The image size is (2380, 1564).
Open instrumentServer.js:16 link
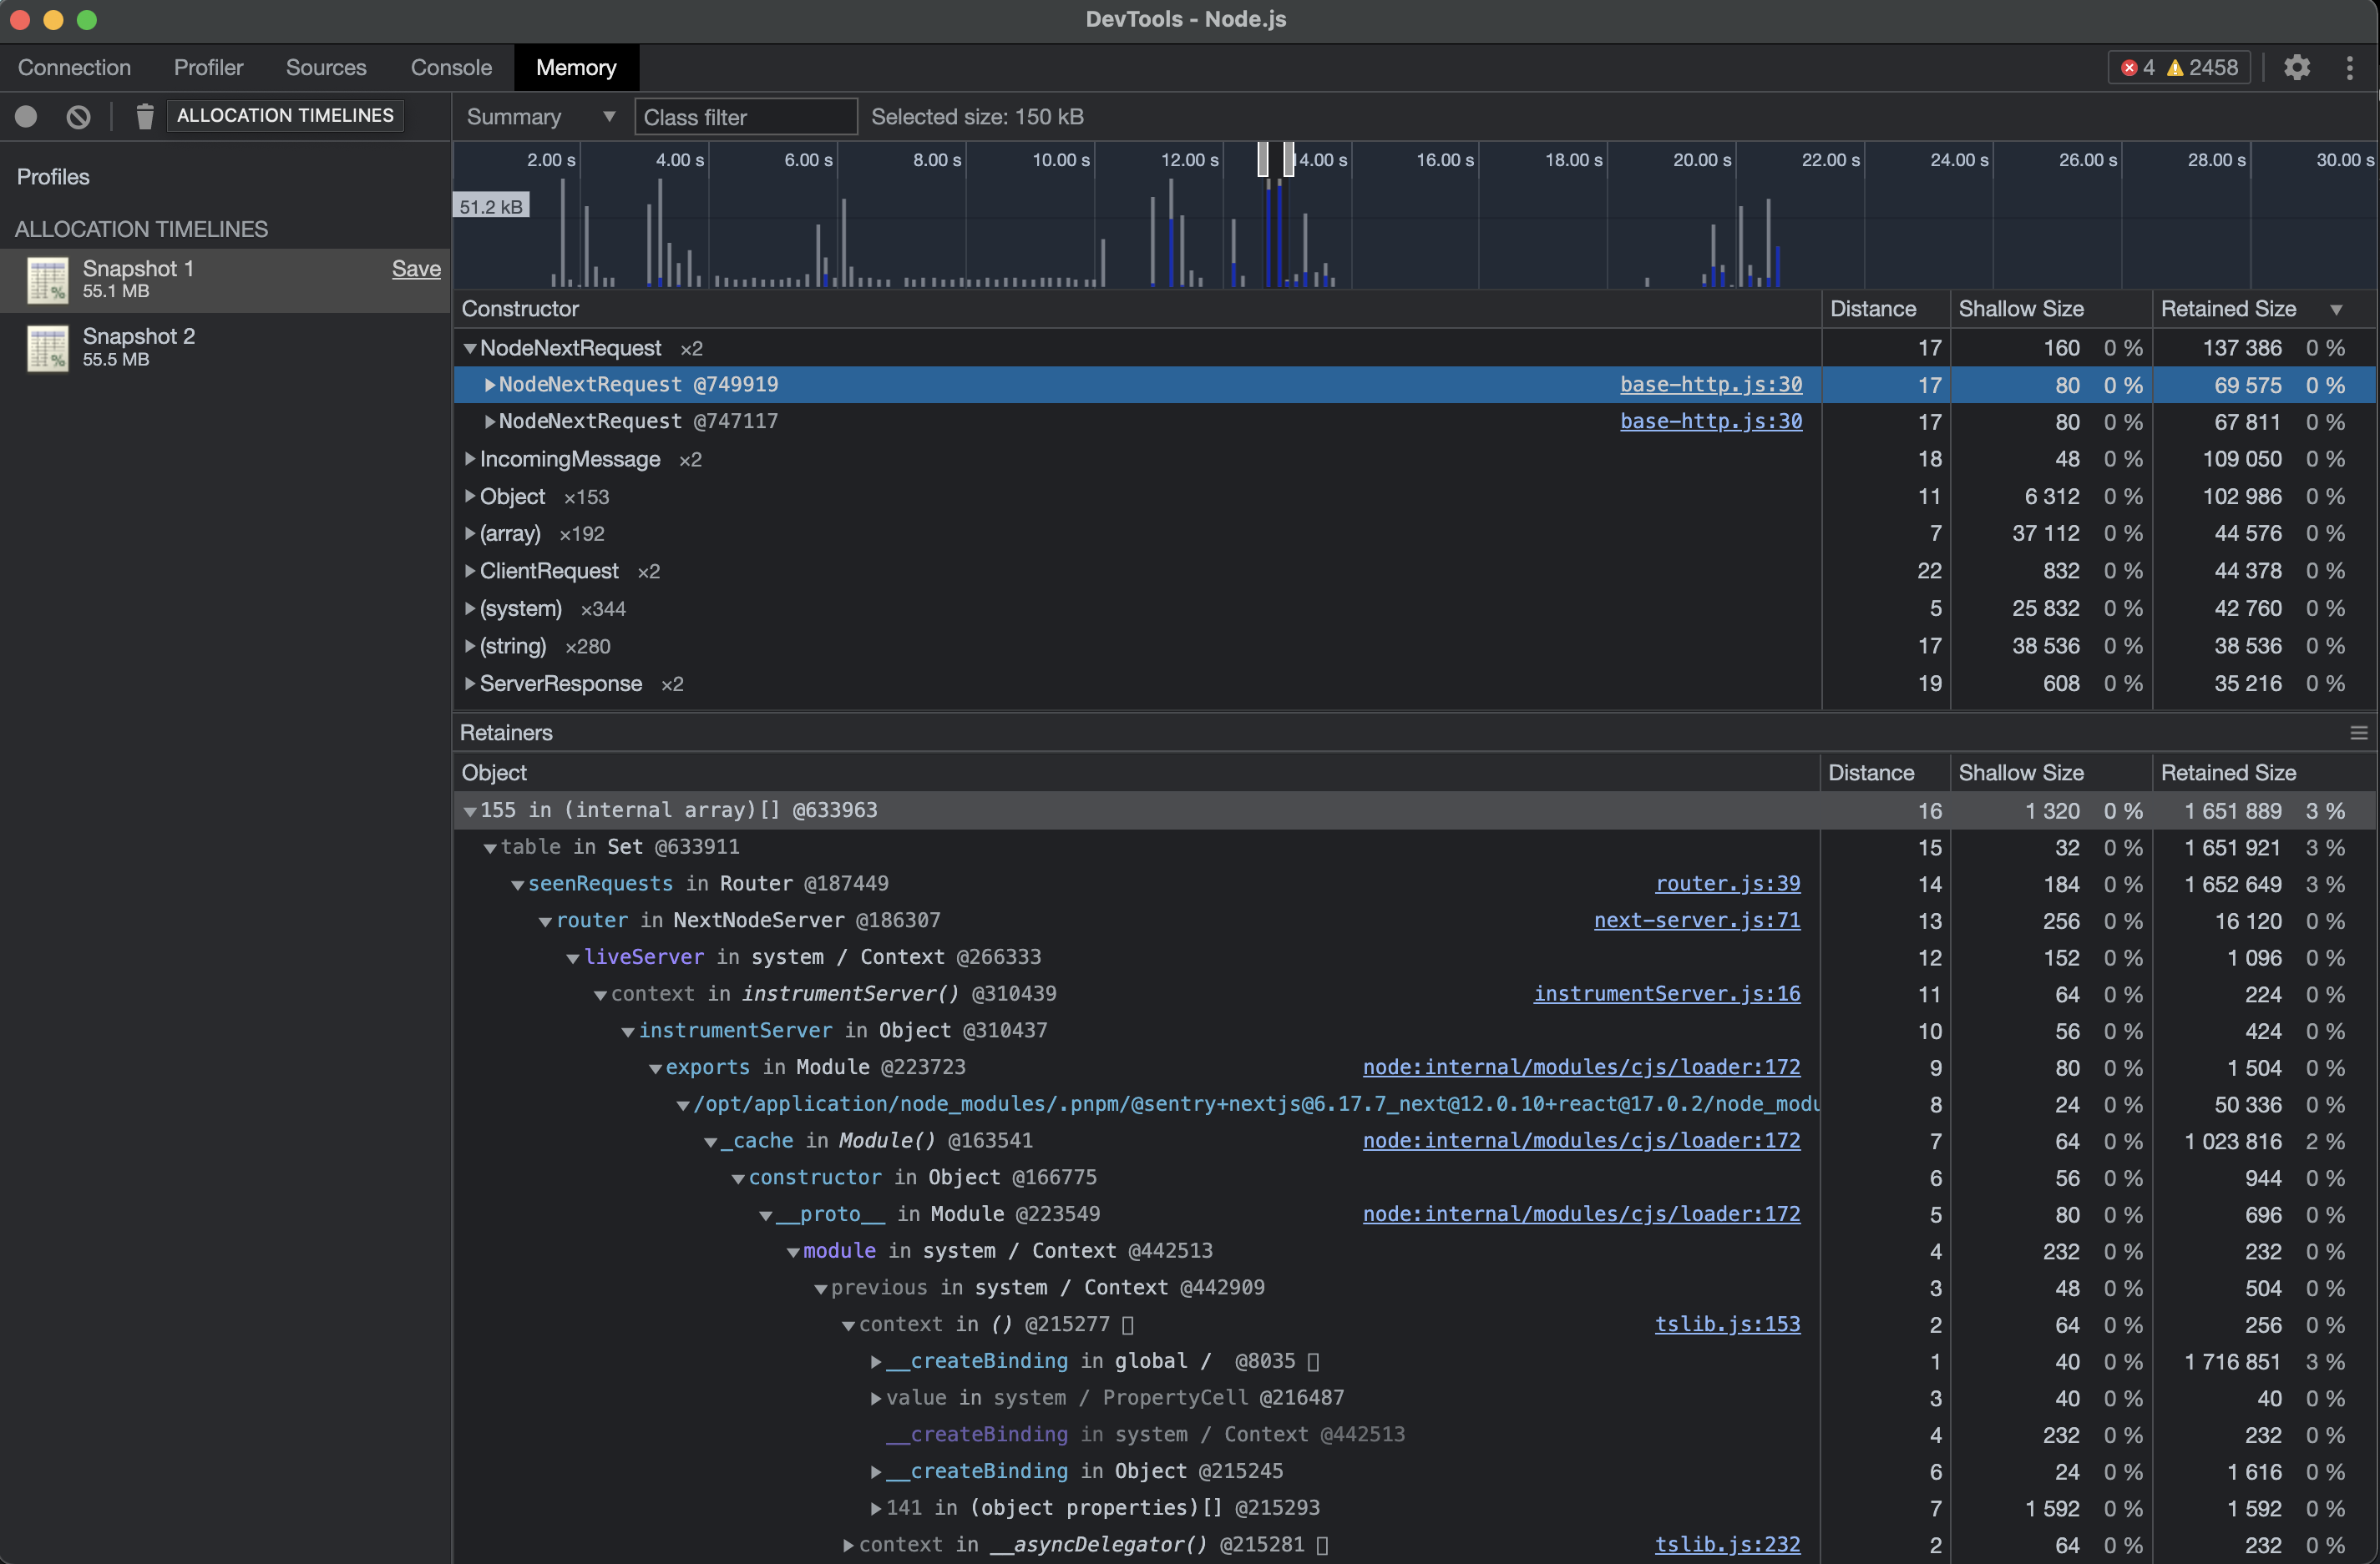[x=1667, y=994]
